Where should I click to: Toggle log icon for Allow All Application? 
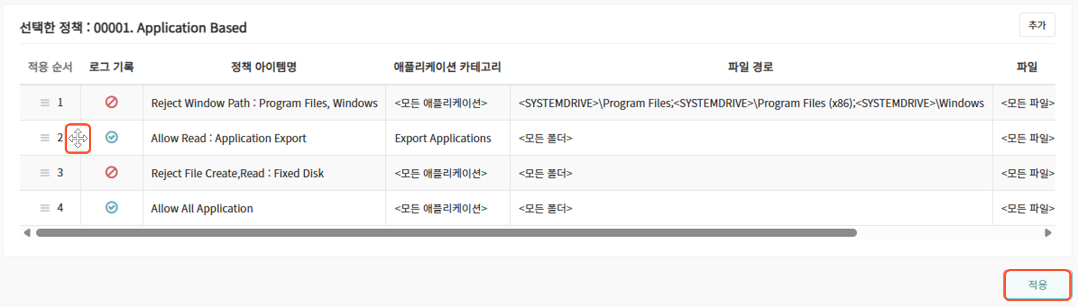(111, 207)
